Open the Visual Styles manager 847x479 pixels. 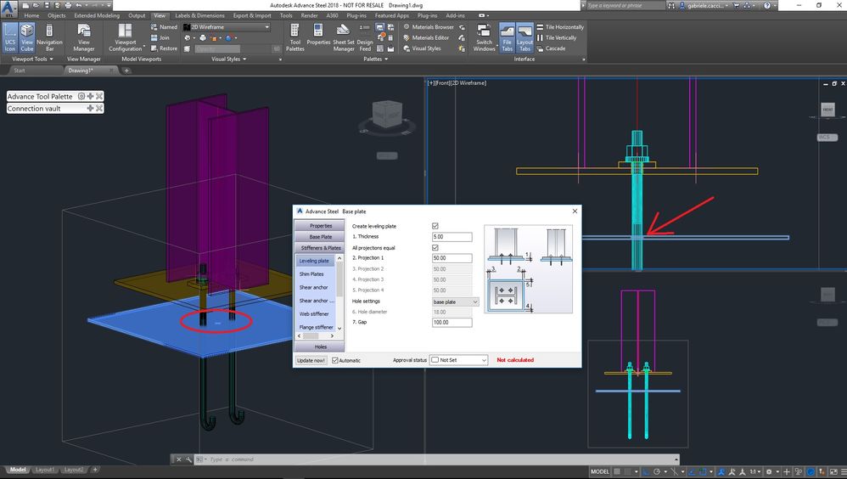coord(422,48)
